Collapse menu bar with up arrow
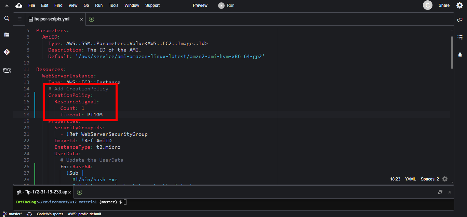This screenshot has height=217, width=467. 7,5
